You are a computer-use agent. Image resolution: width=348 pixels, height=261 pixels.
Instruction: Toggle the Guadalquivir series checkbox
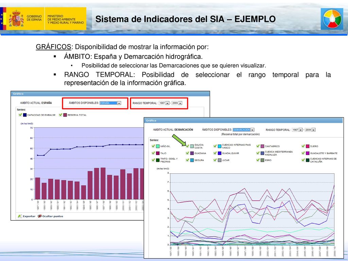[x=215, y=153]
